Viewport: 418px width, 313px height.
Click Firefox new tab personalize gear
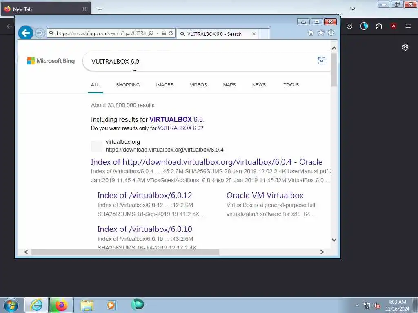(405, 47)
